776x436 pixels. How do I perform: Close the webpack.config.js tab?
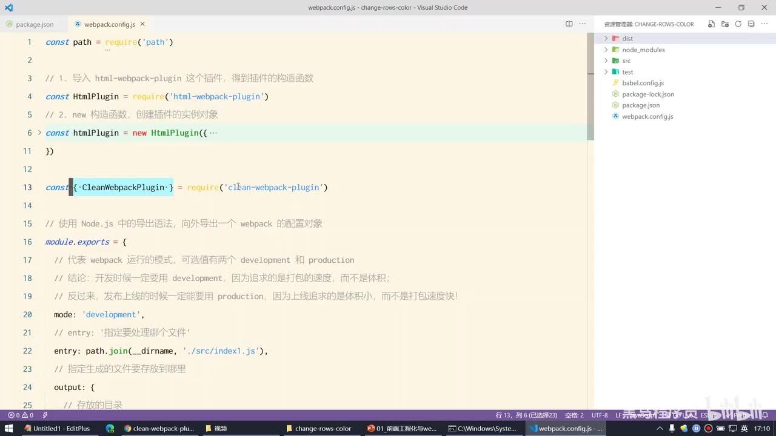pyautogui.click(x=142, y=24)
